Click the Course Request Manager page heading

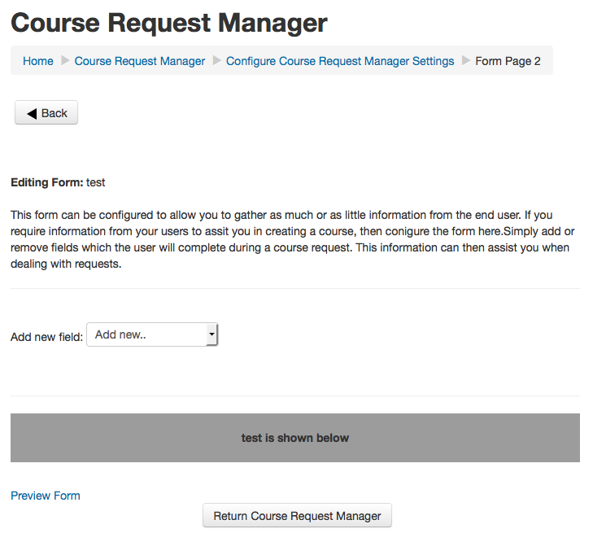tap(169, 23)
